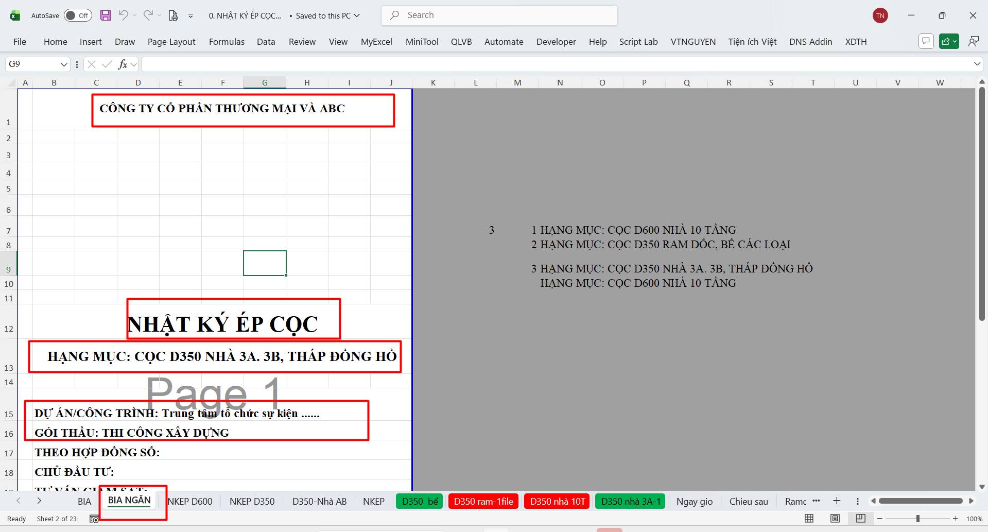
Task: Click the horizontal scrollbar thumb
Action: (921, 501)
